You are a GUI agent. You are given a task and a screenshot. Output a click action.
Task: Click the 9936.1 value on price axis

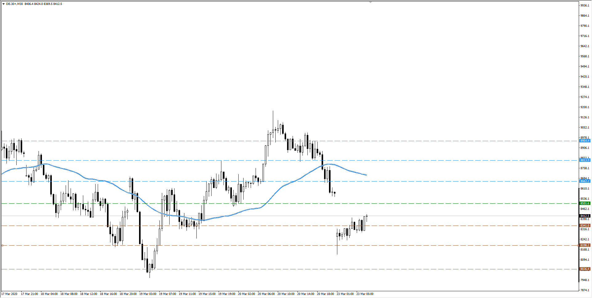[x=585, y=6]
